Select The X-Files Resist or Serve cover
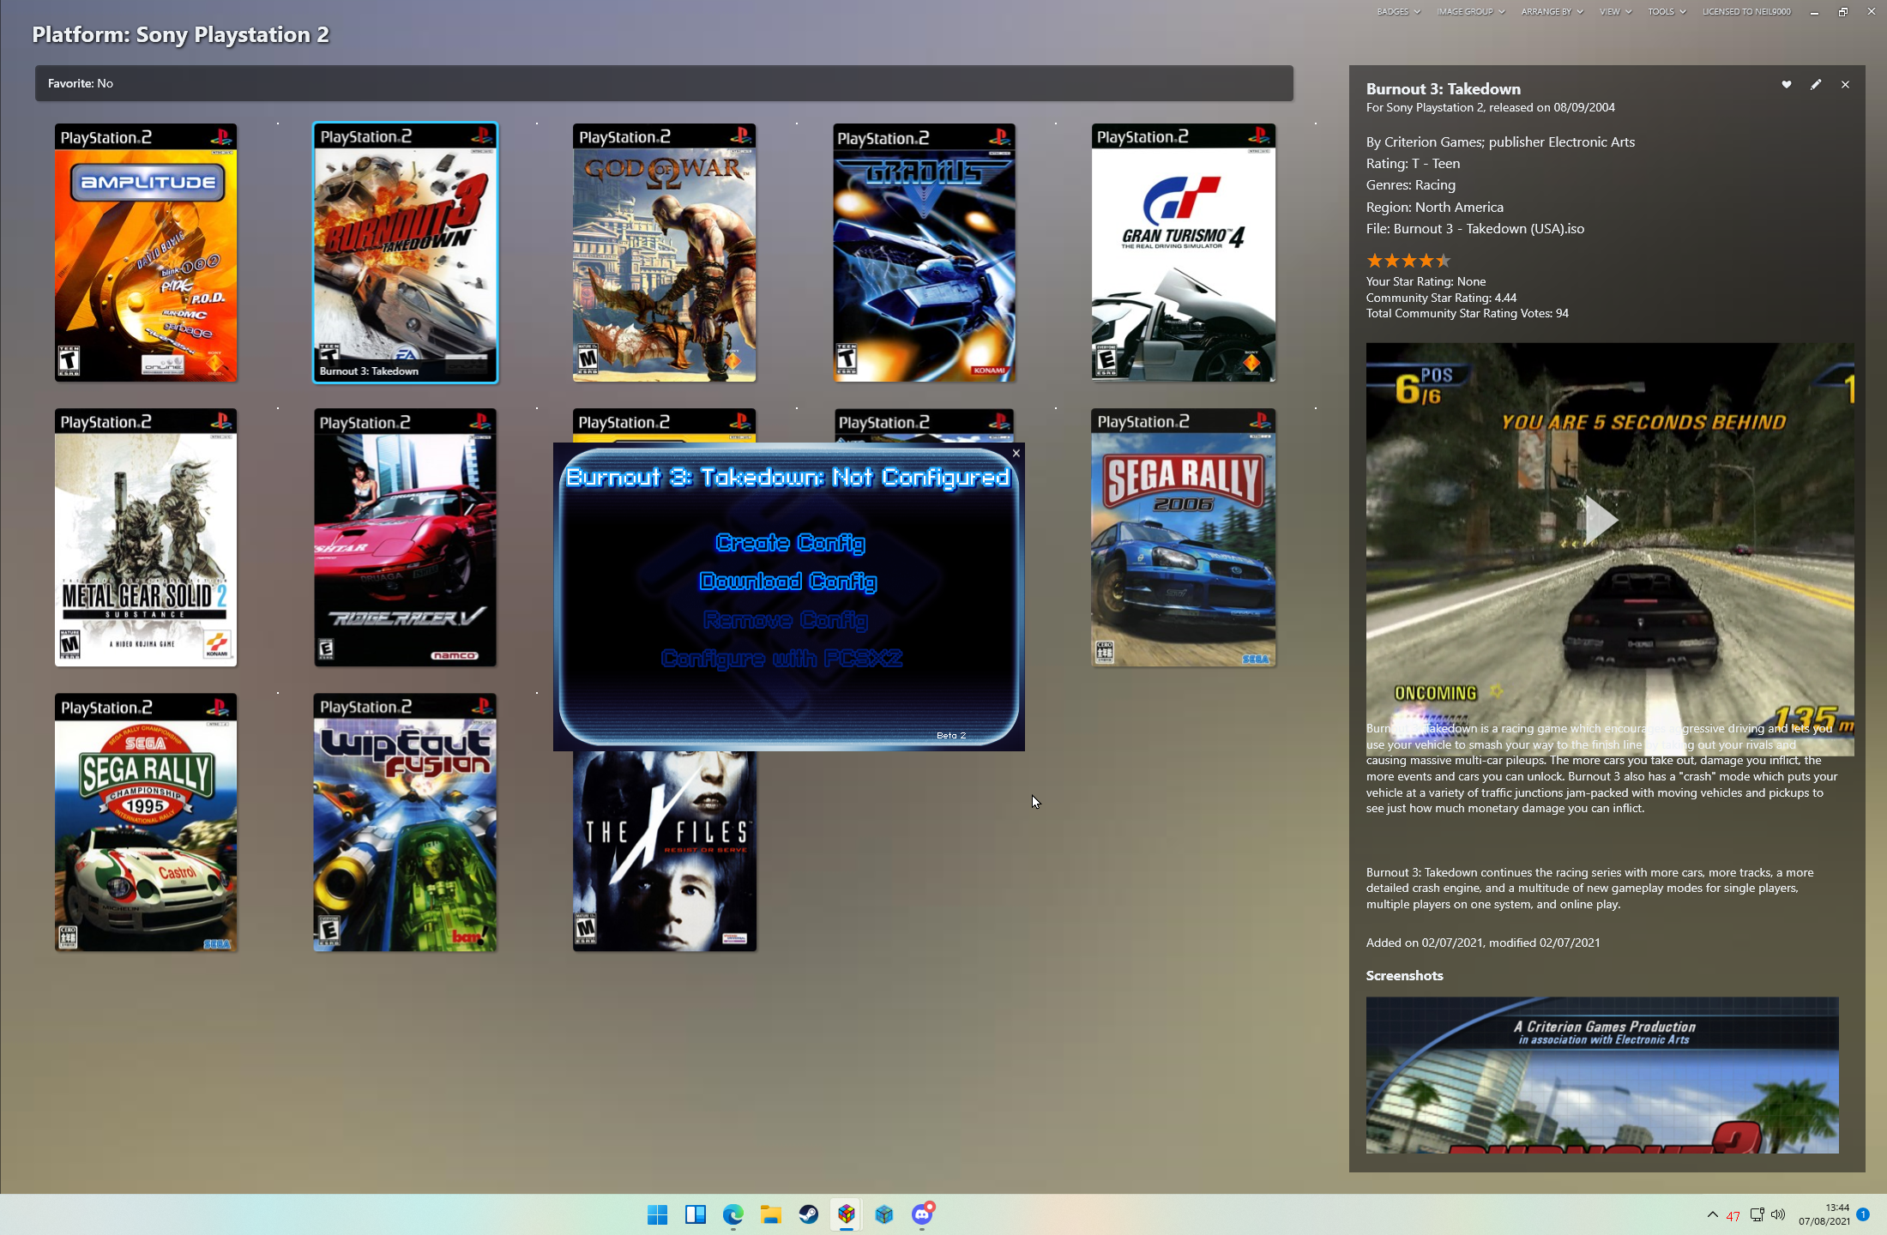Viewport: 1887px width, 1235px height. coord(665,851)
